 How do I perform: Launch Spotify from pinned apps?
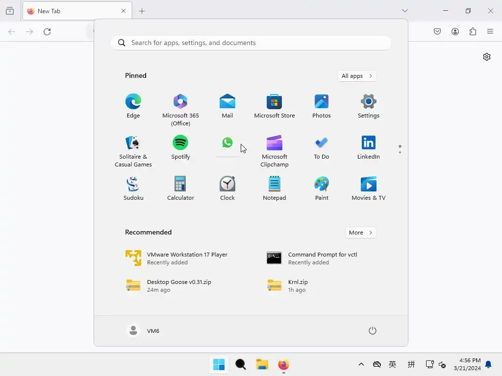(x=180, y=147)
